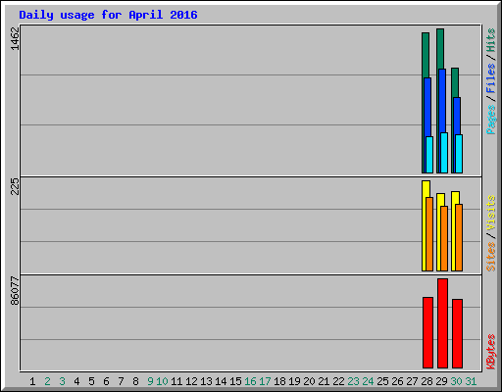Click the orange Sites bar for day 29

(444, 238)
